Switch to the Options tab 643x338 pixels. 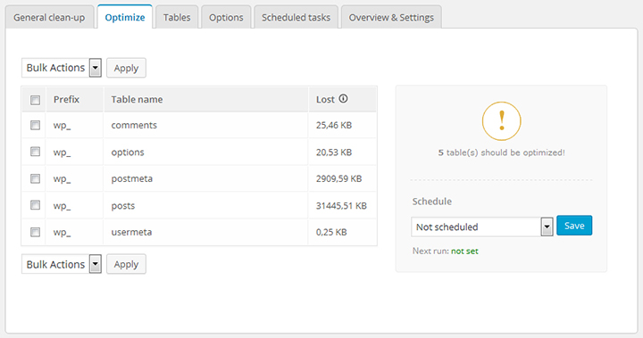pos(226,18)
